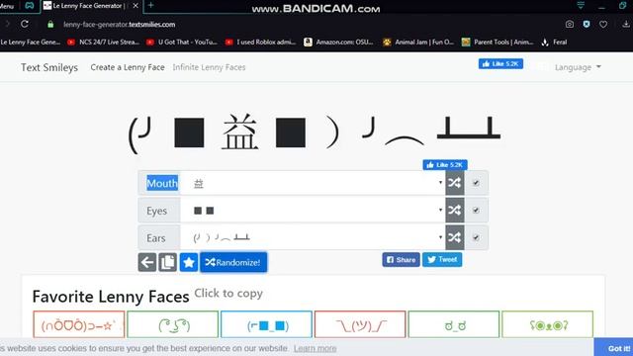
Task: Expand the Language dropdown menu
Action: (x=578, y=67)
